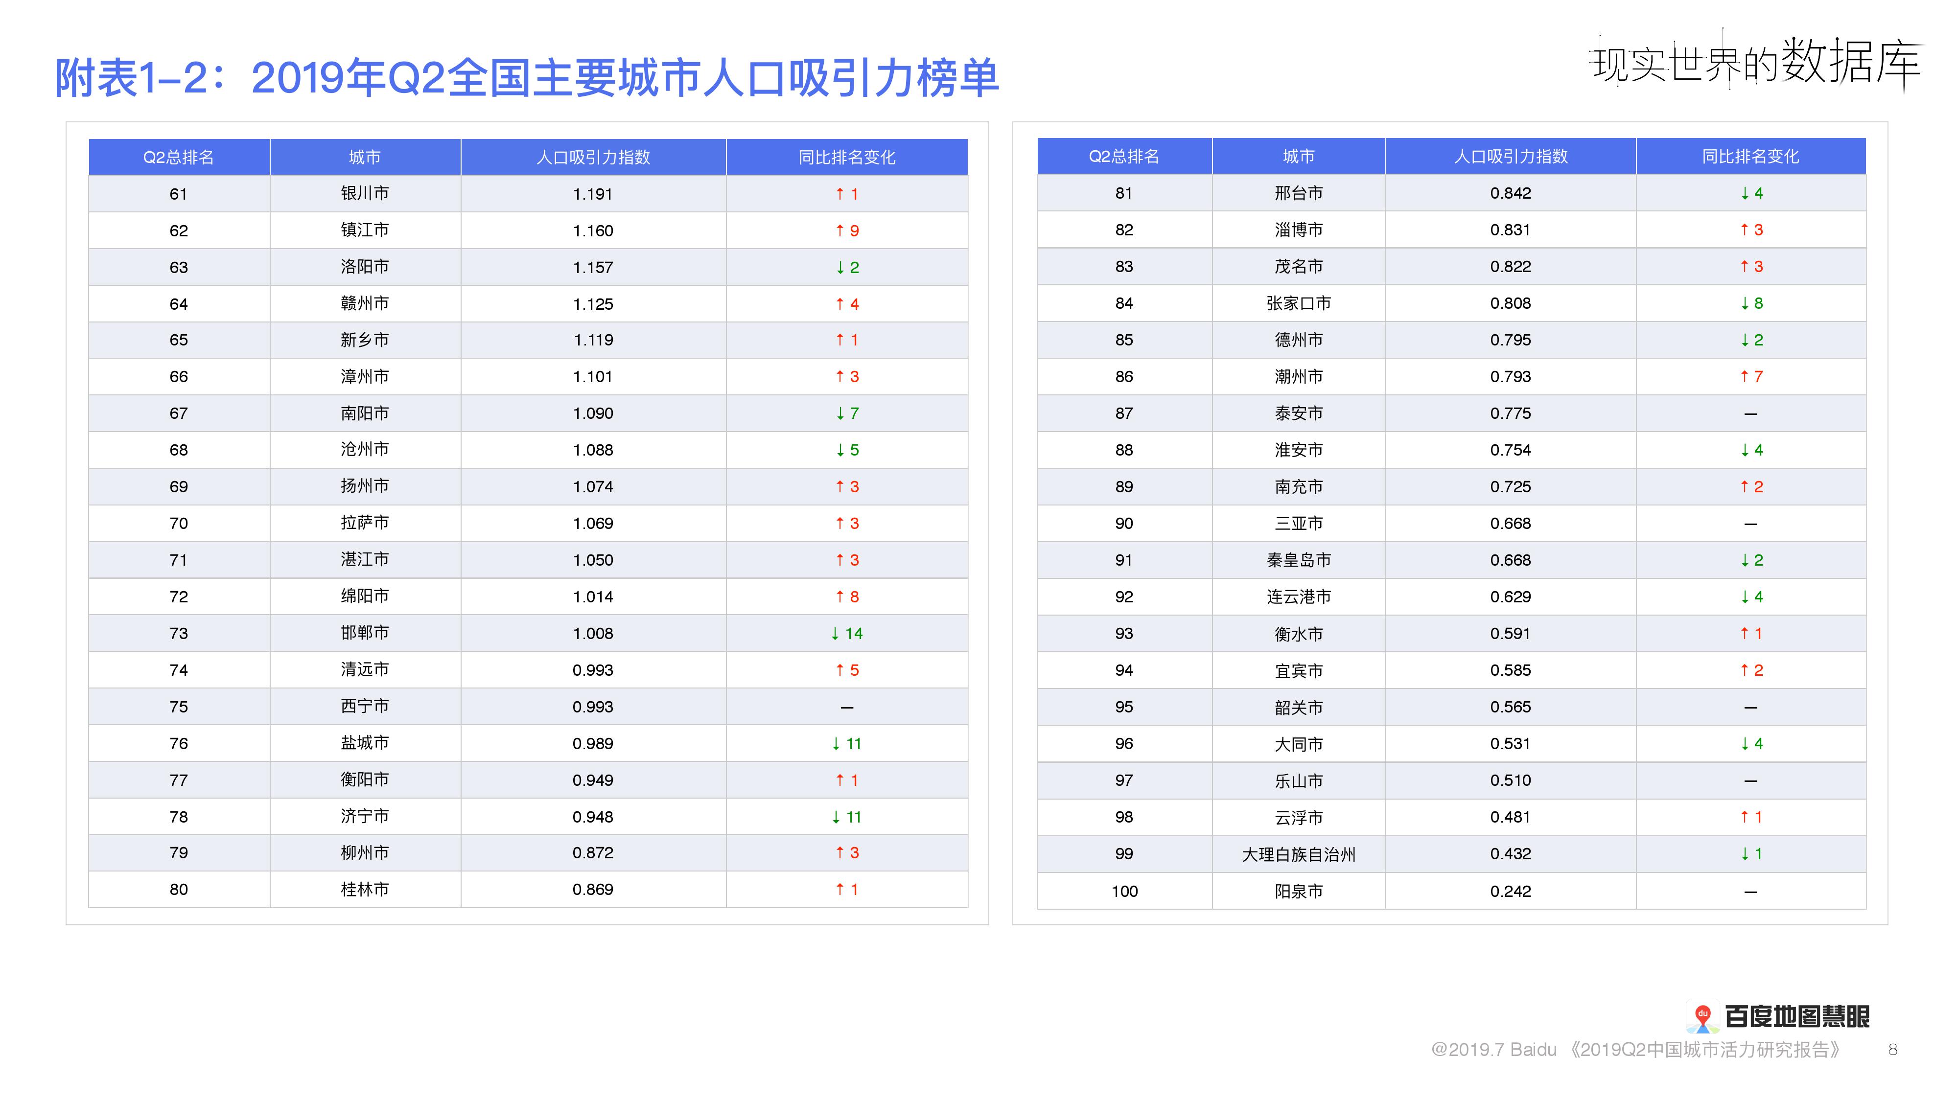The height and width of the screenshot is (1101, 1958).
Task: Select city cell 邯郸市
Action: click(x=365, y=632)
